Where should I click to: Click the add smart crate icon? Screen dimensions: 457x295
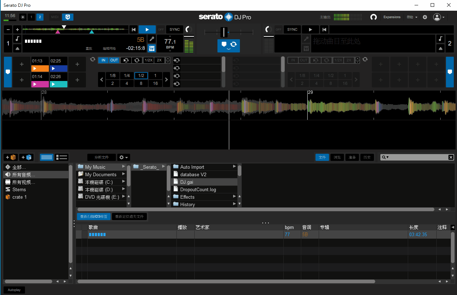click(27, 157)
